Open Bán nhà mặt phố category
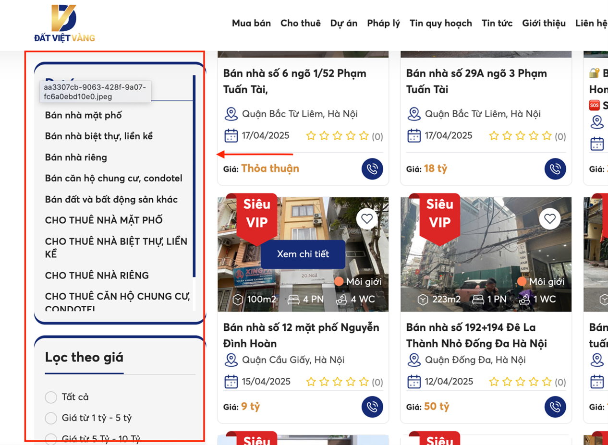This screenshot has width=608, height=445. point(84,115)
